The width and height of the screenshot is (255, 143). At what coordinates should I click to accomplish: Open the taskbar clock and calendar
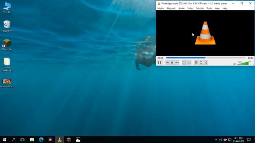coord(238,139)
